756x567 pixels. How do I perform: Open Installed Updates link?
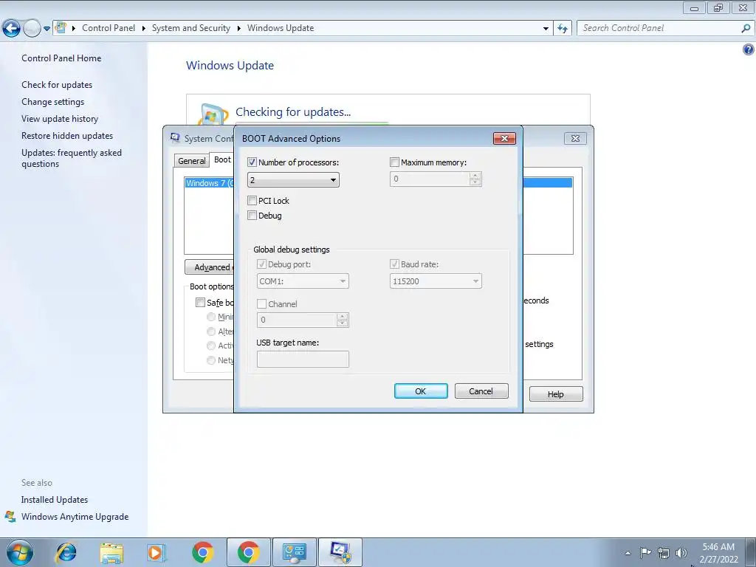click(55, 500)
